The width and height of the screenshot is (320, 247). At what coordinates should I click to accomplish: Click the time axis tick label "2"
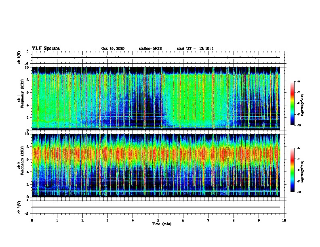coord(82,220)
